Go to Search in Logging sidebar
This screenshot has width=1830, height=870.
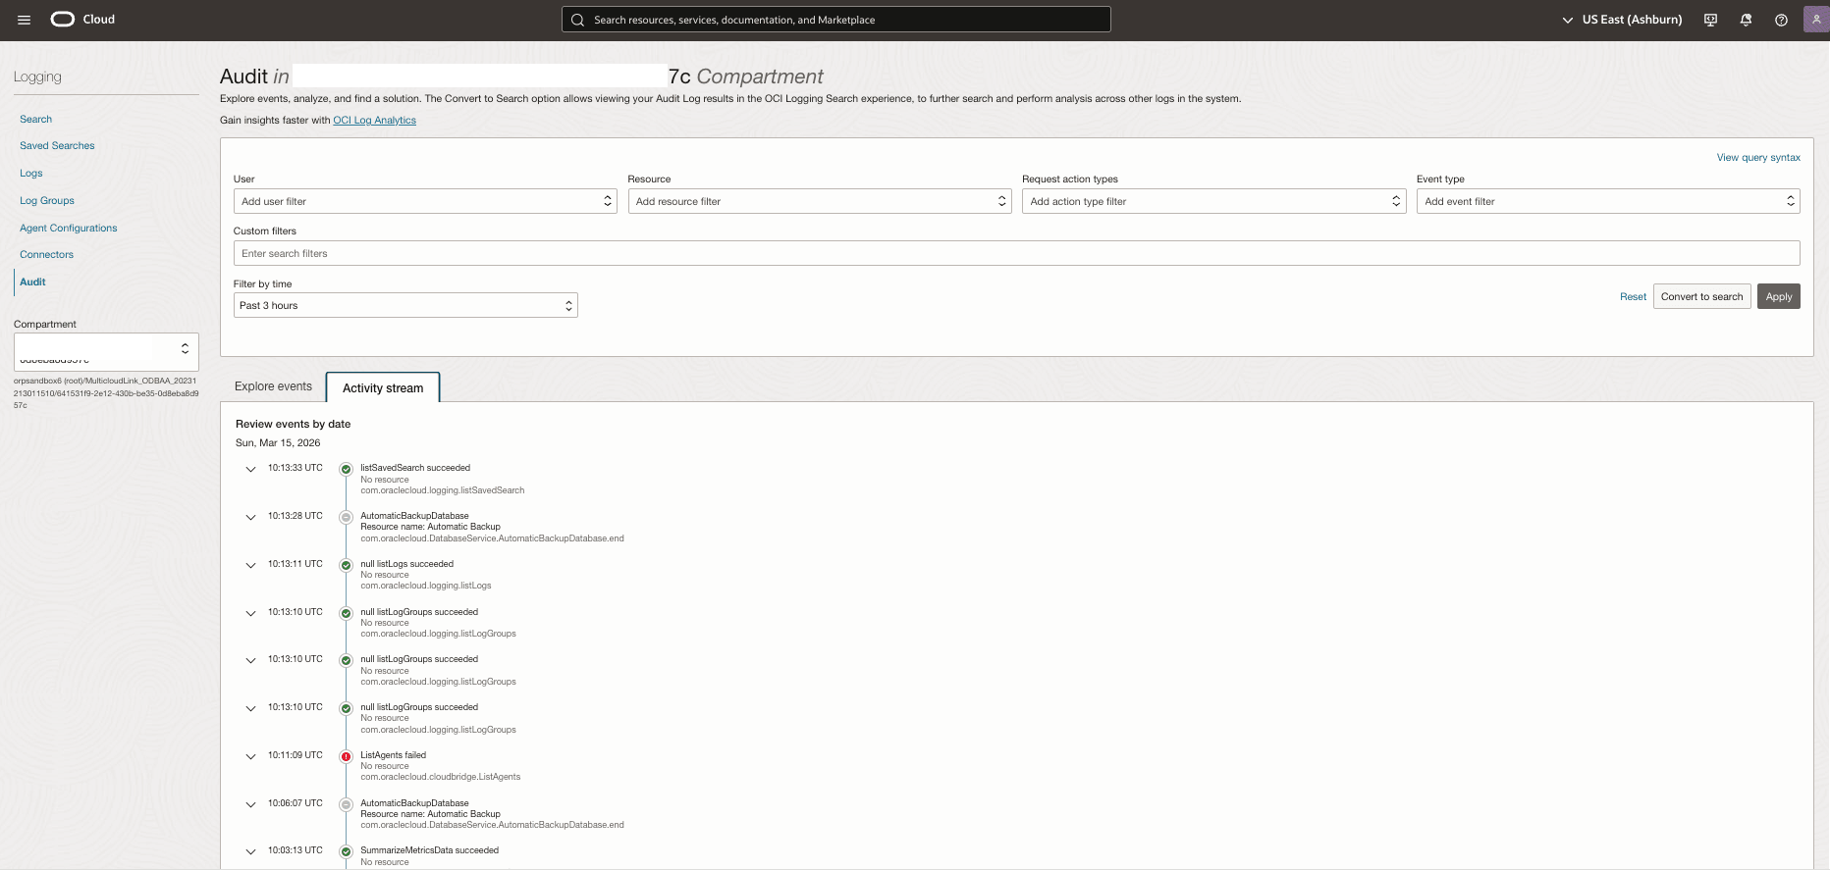click(36, 120)
